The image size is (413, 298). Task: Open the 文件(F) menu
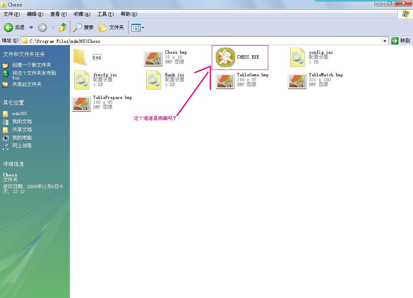click(12, 14)
